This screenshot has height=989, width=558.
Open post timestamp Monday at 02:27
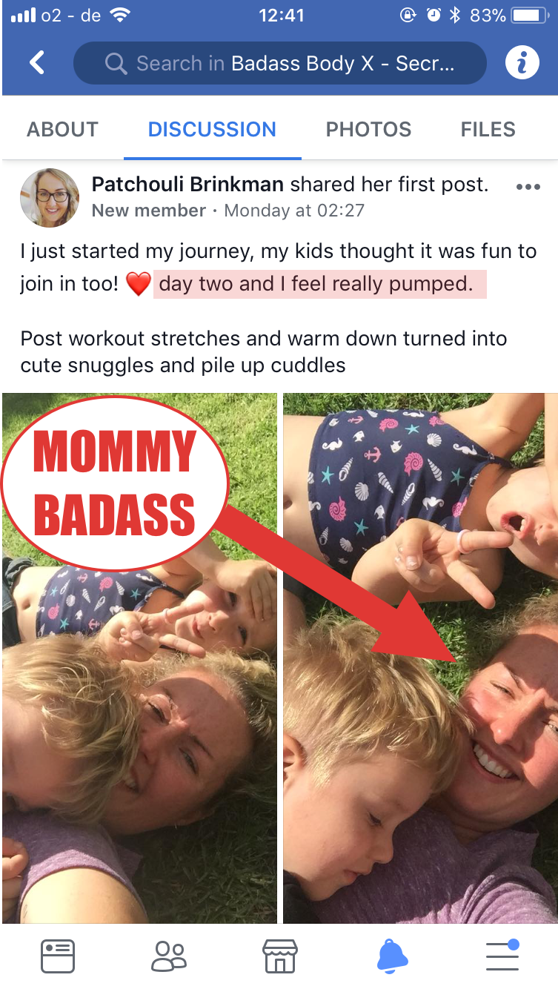[x=294, y=211]
